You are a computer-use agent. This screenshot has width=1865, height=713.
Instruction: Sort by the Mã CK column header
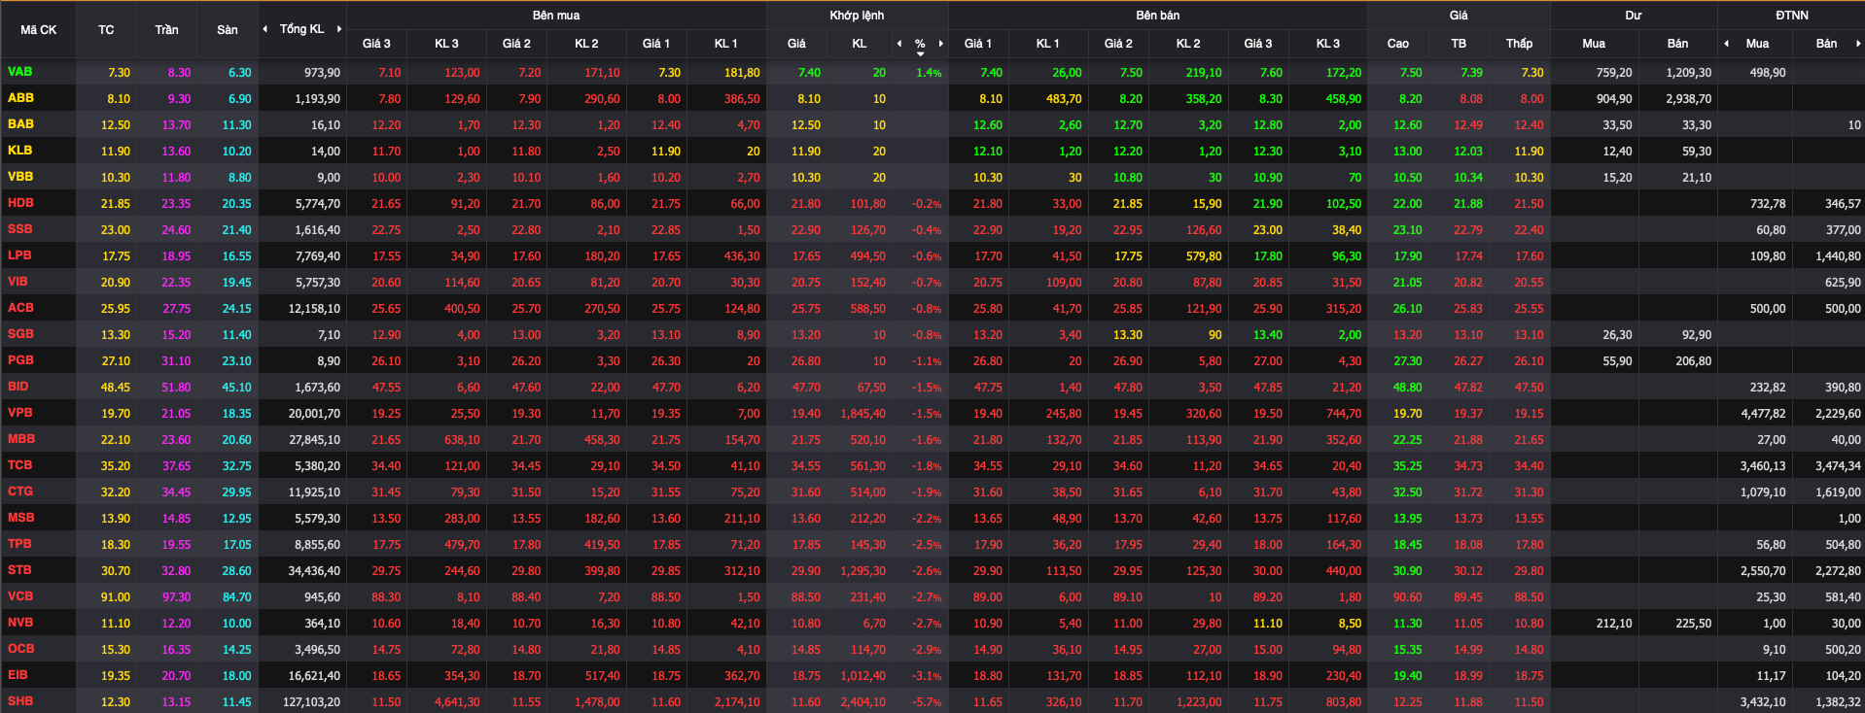point(39,30)
